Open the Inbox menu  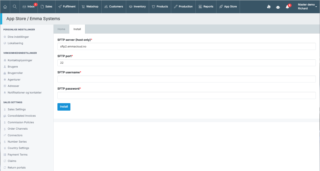tap(29, 7)
